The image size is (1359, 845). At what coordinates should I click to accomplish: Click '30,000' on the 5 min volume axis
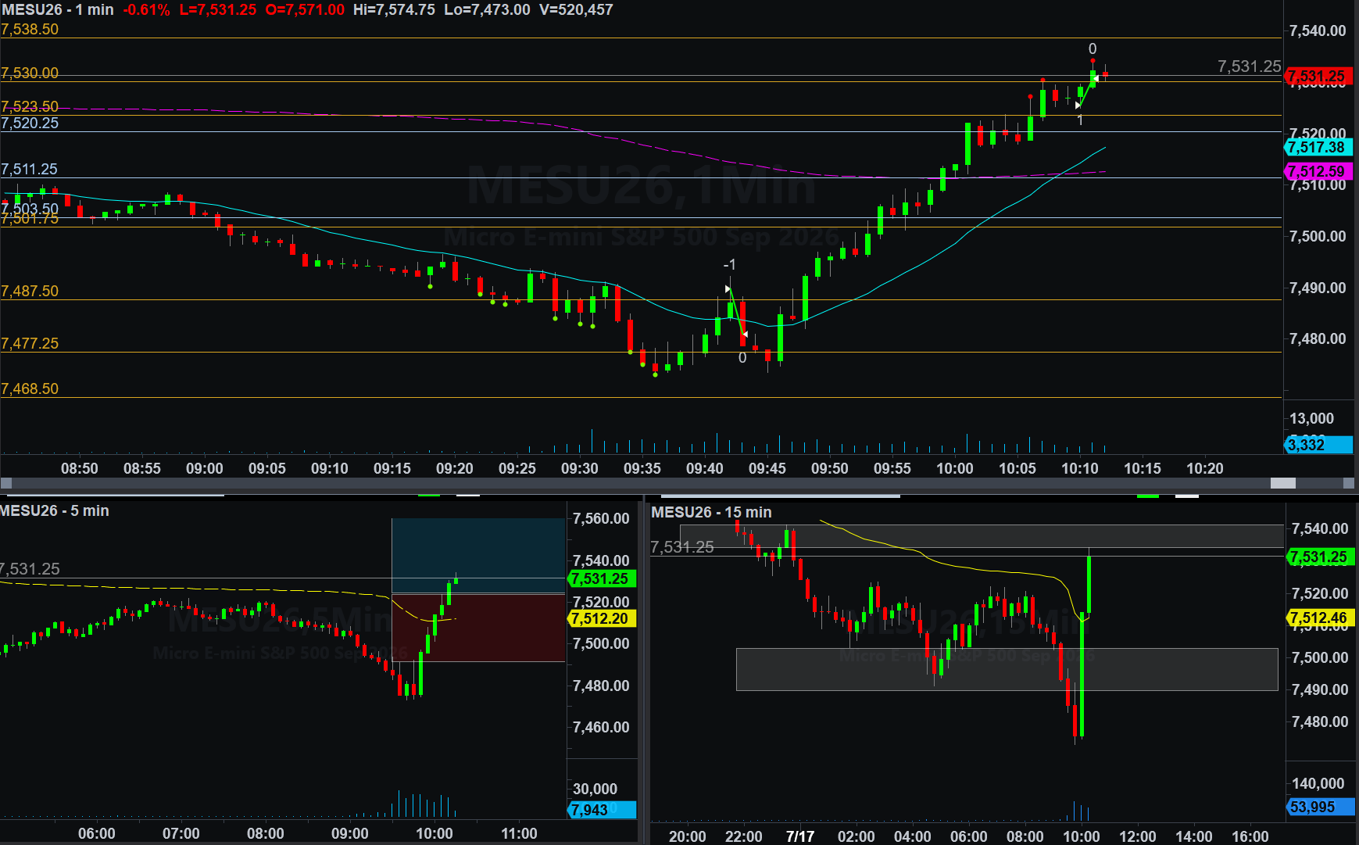(x=595, y=789)
